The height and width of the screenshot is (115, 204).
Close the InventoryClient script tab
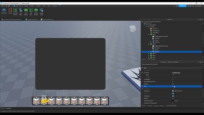tap(37, 19)
